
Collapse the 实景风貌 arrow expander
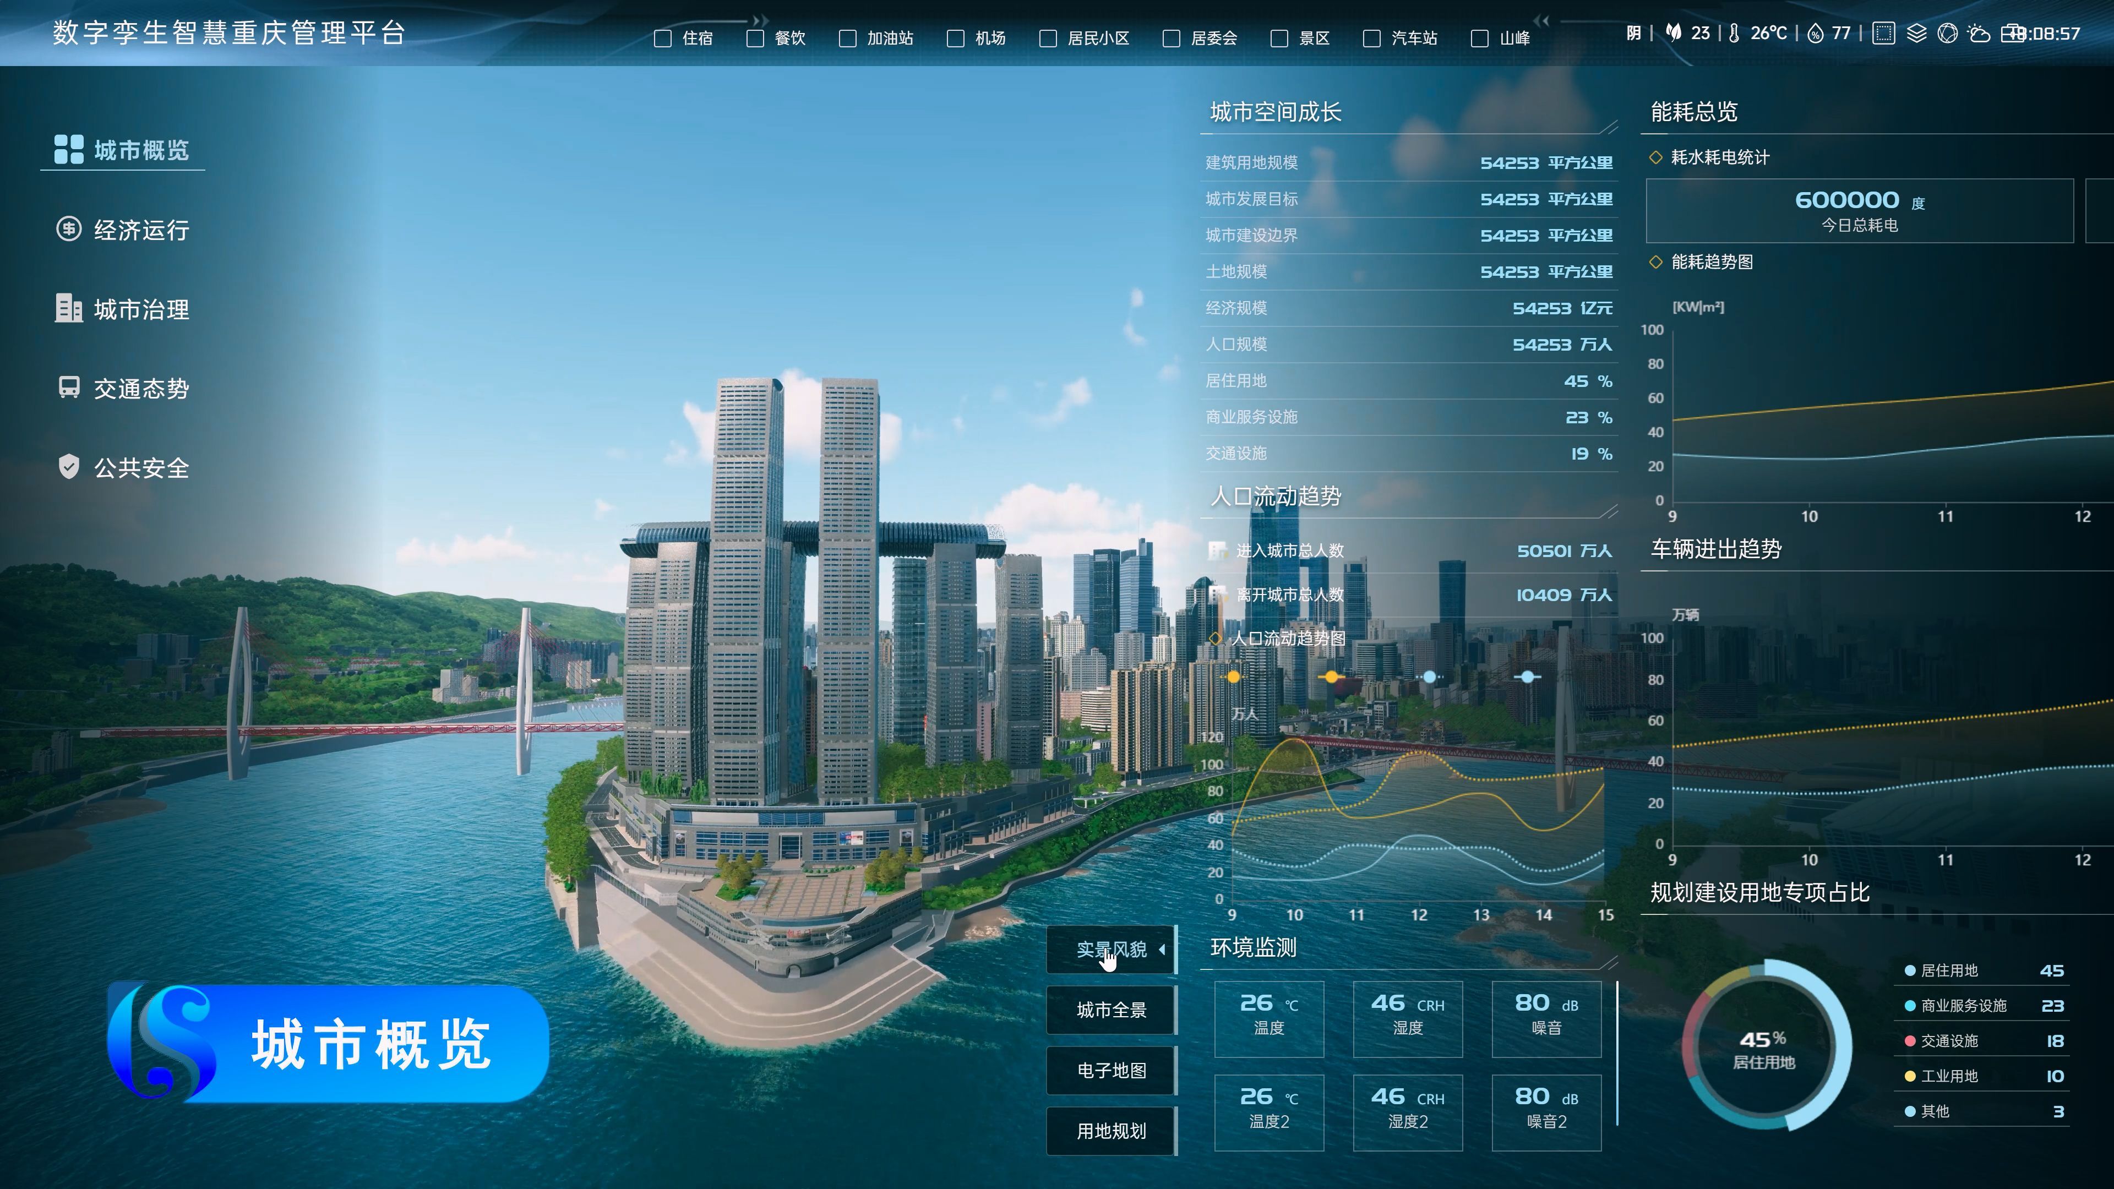click(x=1162, y=950)
